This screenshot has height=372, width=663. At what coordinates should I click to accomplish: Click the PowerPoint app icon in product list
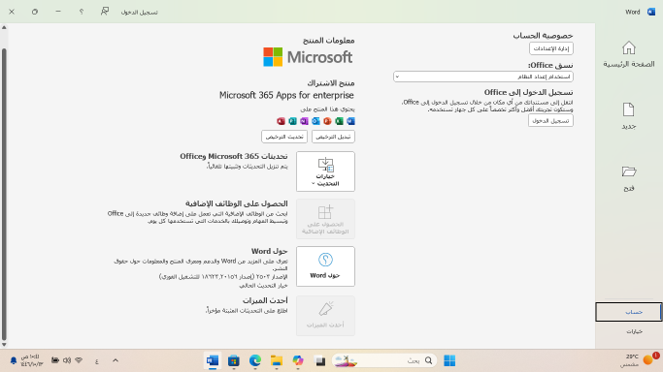(x=327, y=121)
